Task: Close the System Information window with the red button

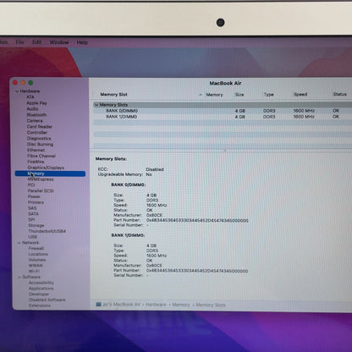Action: coord(15,83)
